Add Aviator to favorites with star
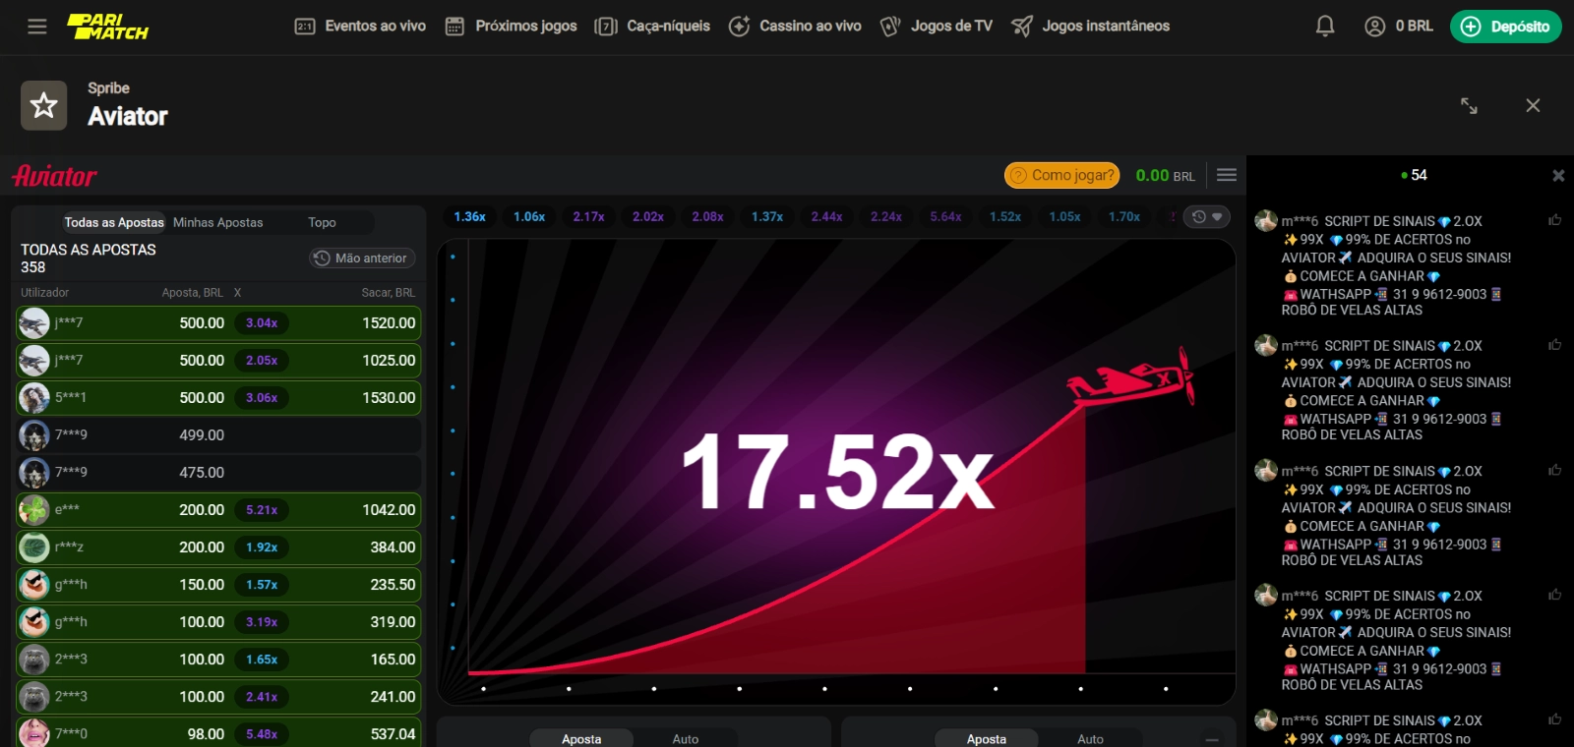 pos(44,105)
